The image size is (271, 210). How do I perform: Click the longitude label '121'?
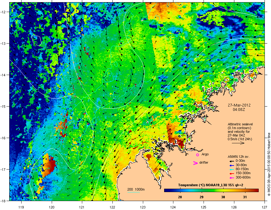click(82, 207)
